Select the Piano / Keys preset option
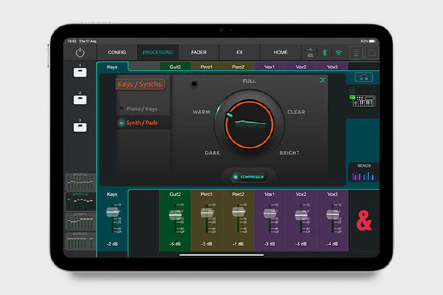Viewport: 443px width, 295px height. coord(141,109)
